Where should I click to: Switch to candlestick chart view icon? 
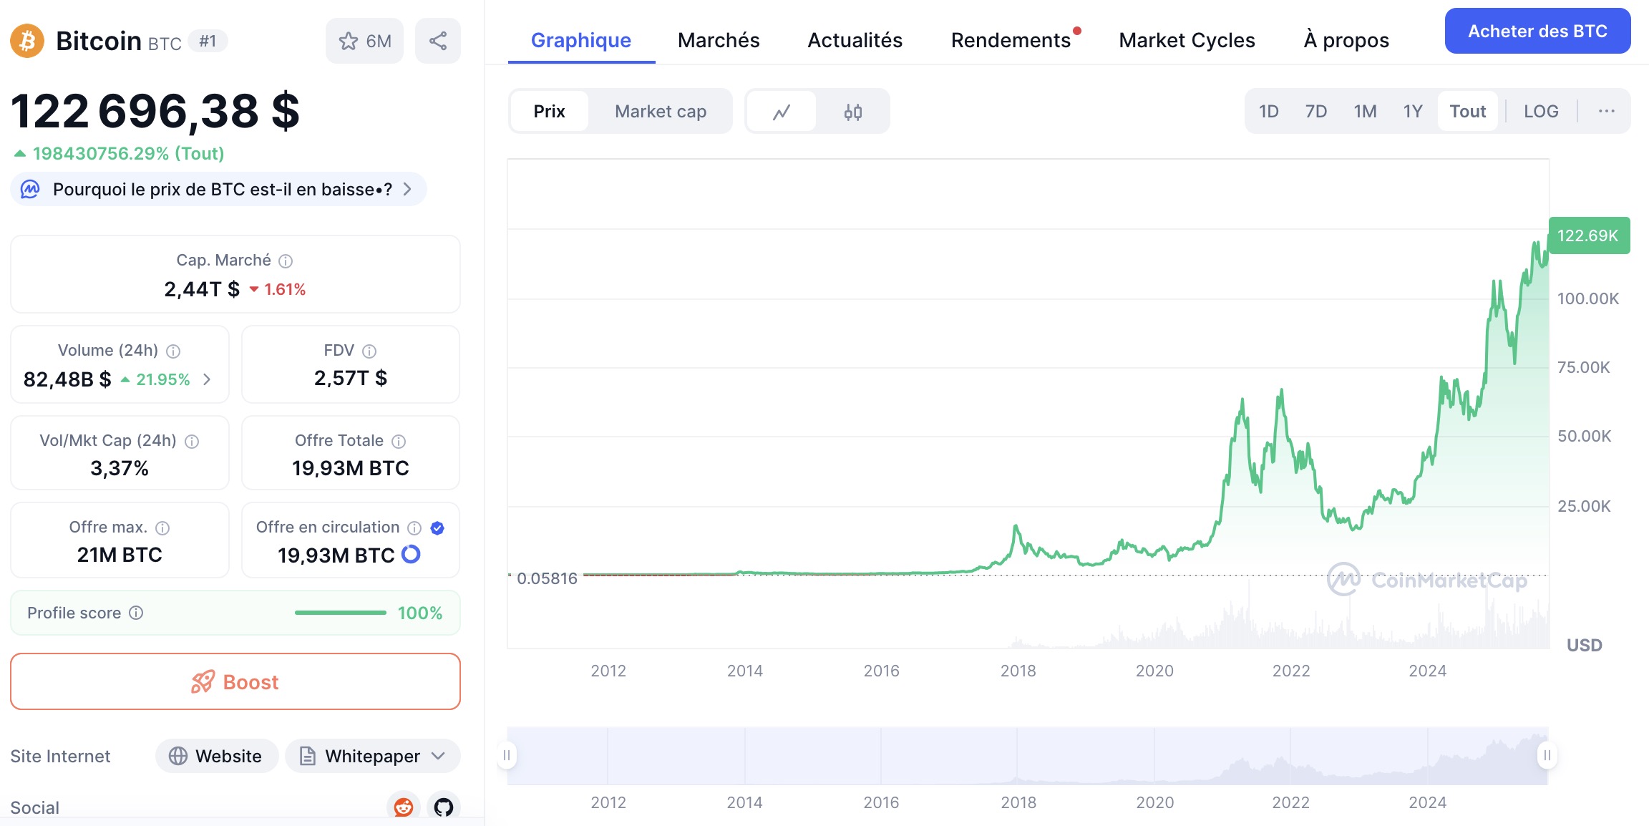(852, 112)
